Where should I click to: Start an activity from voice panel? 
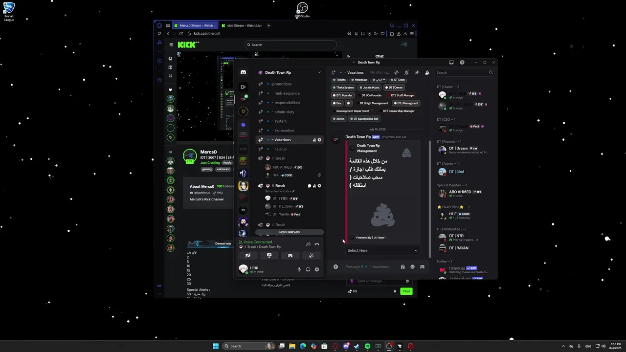[x=290, y=255]
